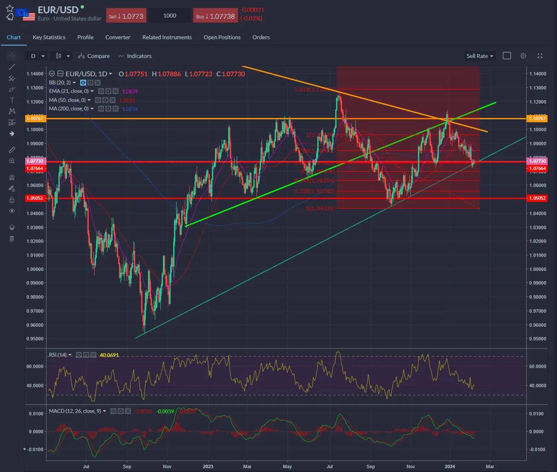
Task: Toggle visibility of EMA (21, close, 0)
Action: point(101,91)
